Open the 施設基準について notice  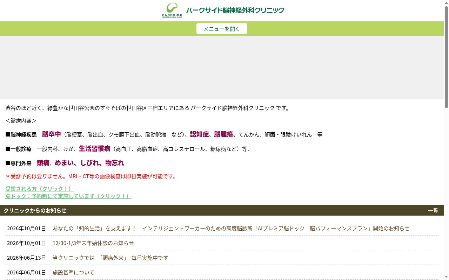pyautogui.click(x=73, y=272)
